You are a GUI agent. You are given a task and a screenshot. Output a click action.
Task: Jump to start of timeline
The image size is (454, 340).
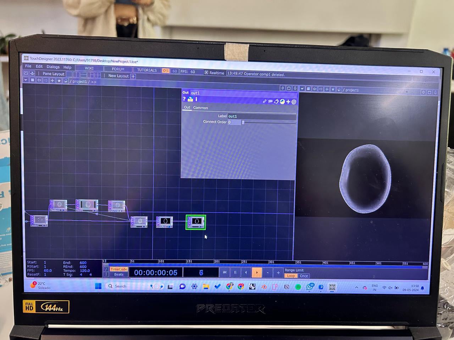[225, 272]
